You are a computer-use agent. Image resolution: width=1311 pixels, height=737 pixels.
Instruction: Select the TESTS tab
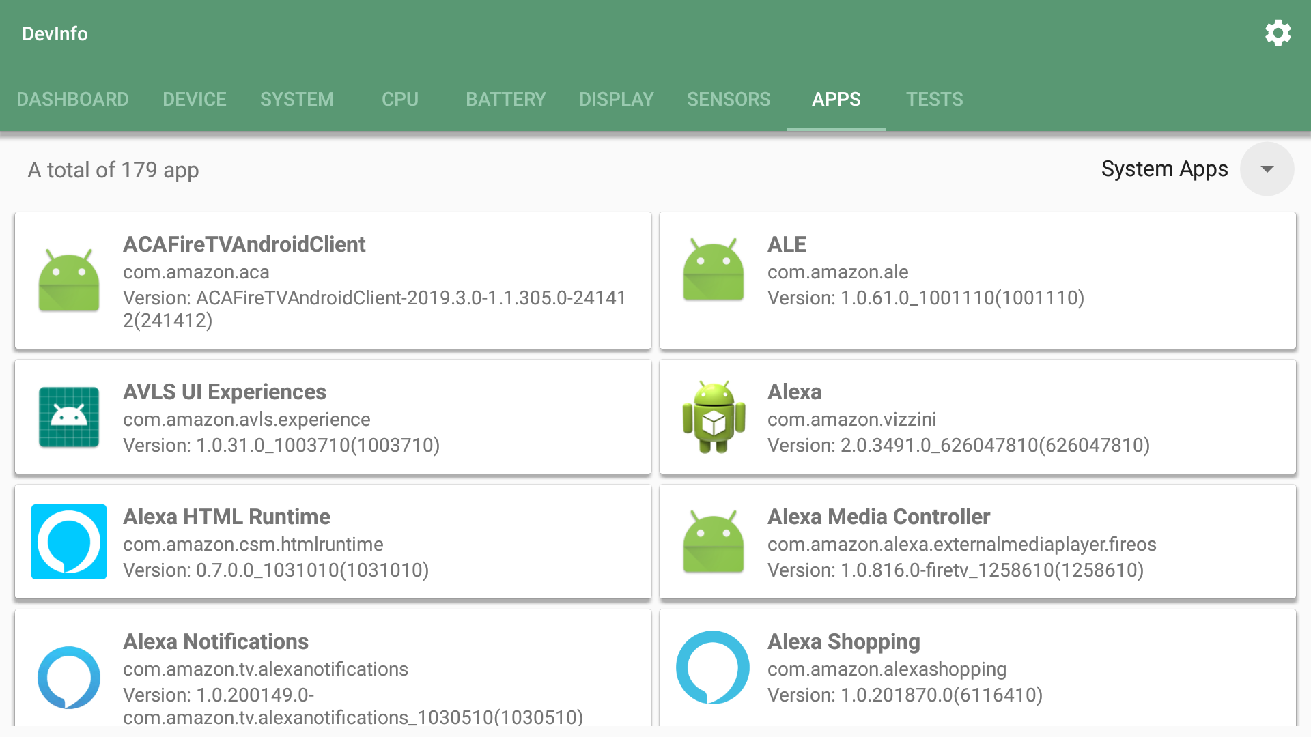(x=935, y=99)
